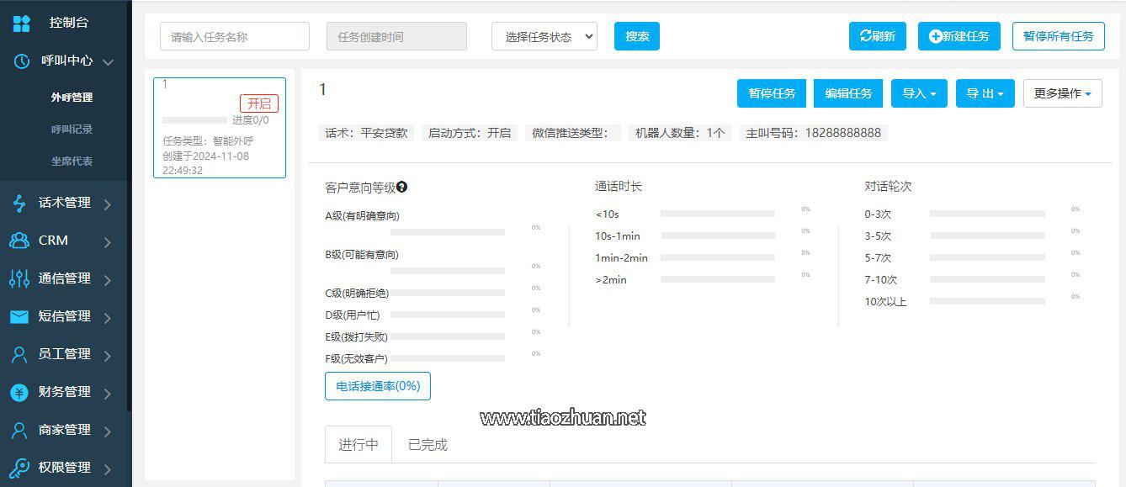Click the 新建任务 button
This screenshot has width=1126, height=487.
tap(959, 36)
